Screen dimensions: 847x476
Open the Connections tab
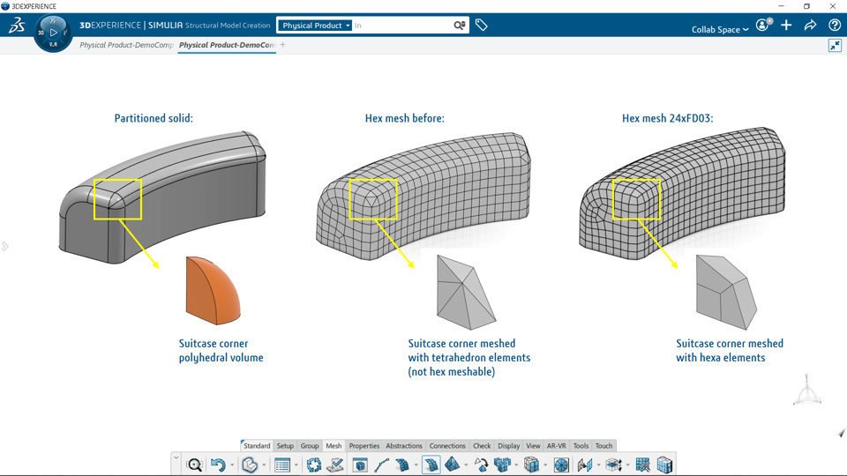[x=446, y=446]
